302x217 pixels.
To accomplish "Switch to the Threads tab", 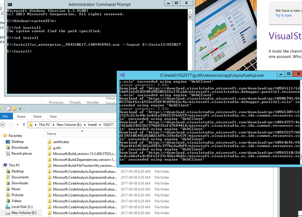I will click(x=75, y=102).
